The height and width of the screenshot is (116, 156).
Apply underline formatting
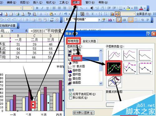(47, 8)
